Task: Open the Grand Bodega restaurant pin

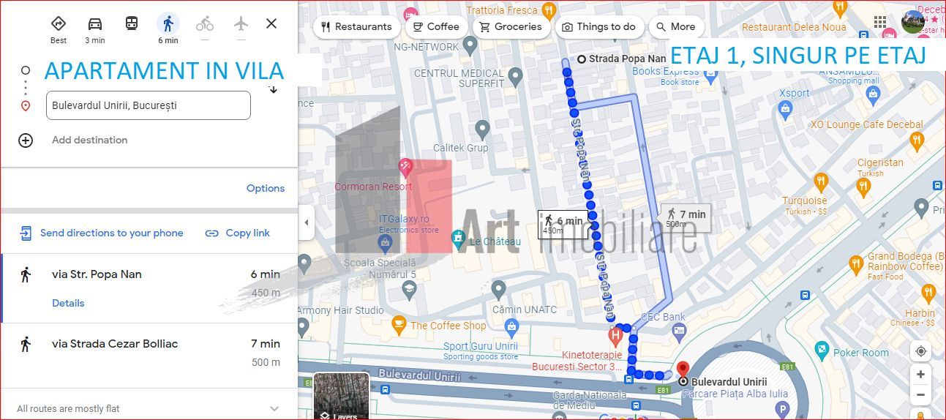Action: click(x=856, y=264)
